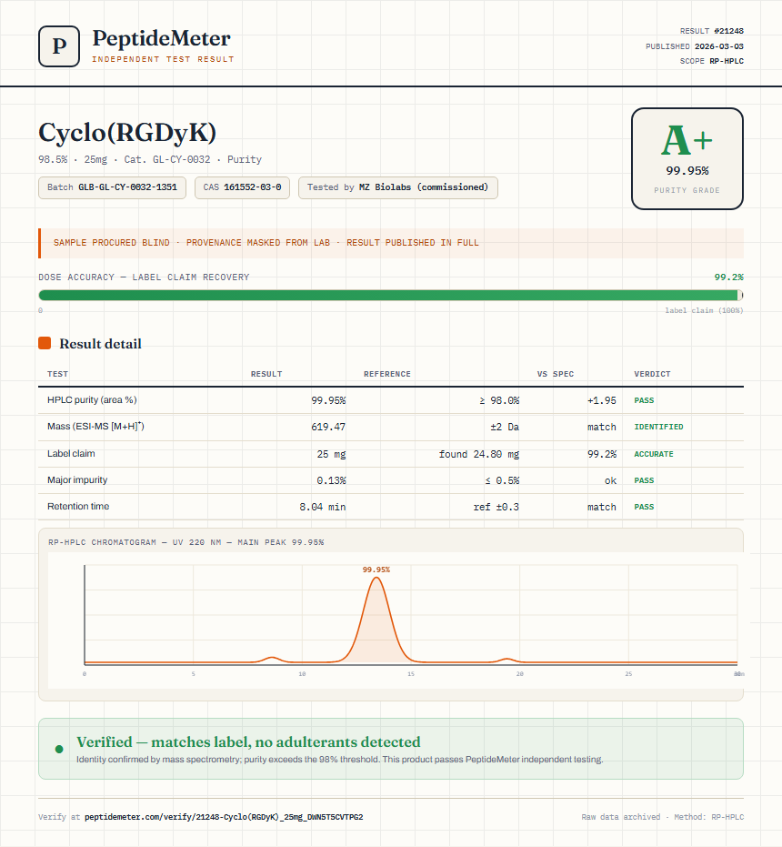Click the TEST column header
The height and width of the screenshot is (847, 782).
[57, 374]
